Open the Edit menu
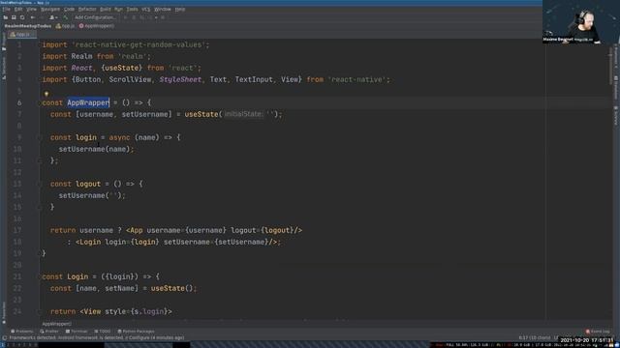 [x=18, y=9]
